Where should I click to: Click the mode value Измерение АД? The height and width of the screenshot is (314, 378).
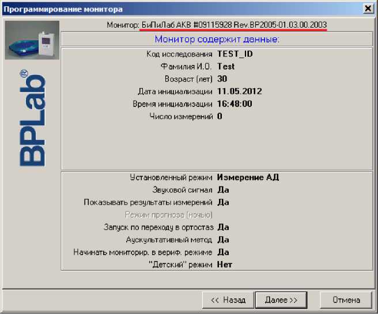point(248,177)
